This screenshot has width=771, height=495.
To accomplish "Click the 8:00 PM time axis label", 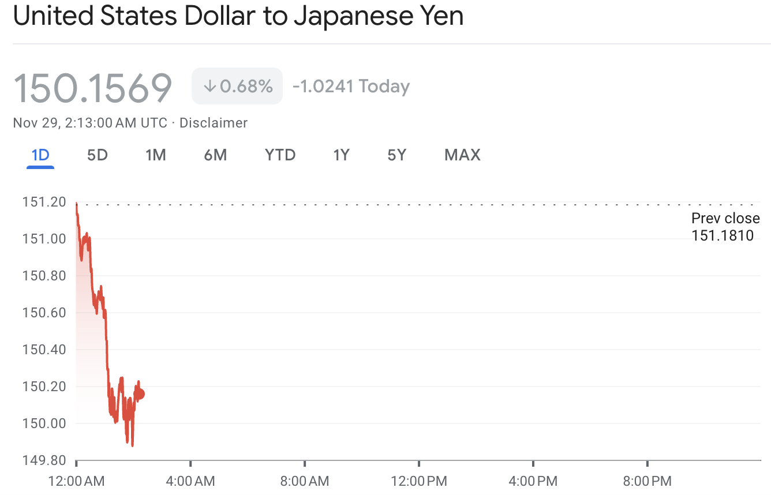I will (648, 481).
